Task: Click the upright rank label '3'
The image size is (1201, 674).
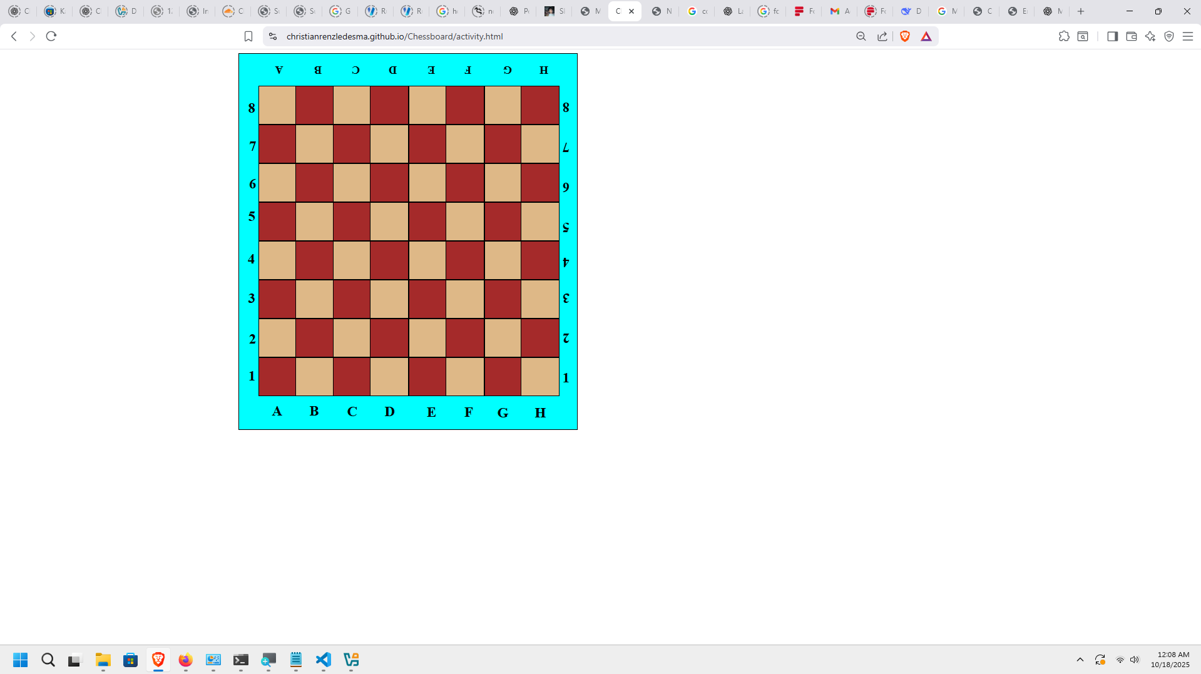Action: (x=252, y=298)
